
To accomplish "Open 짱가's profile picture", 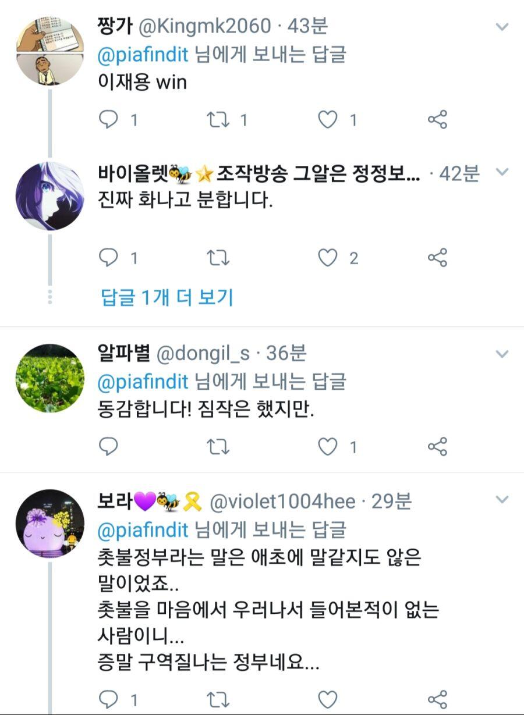I will (x=49, y=51).
